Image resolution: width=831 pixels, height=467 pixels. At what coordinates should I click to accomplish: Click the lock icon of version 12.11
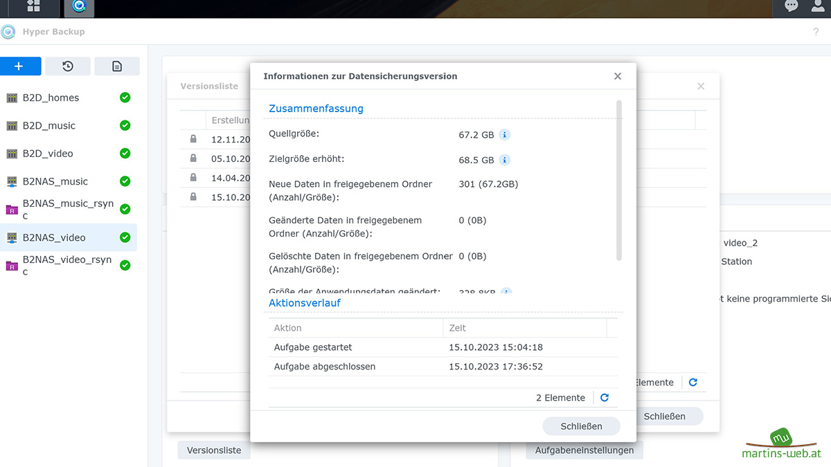[193, 138]
